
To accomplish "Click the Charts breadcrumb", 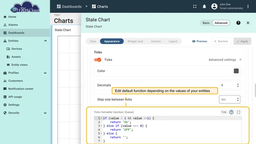I will (100, 6).
